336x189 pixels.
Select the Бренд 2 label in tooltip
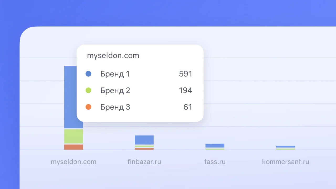(115, 91)
